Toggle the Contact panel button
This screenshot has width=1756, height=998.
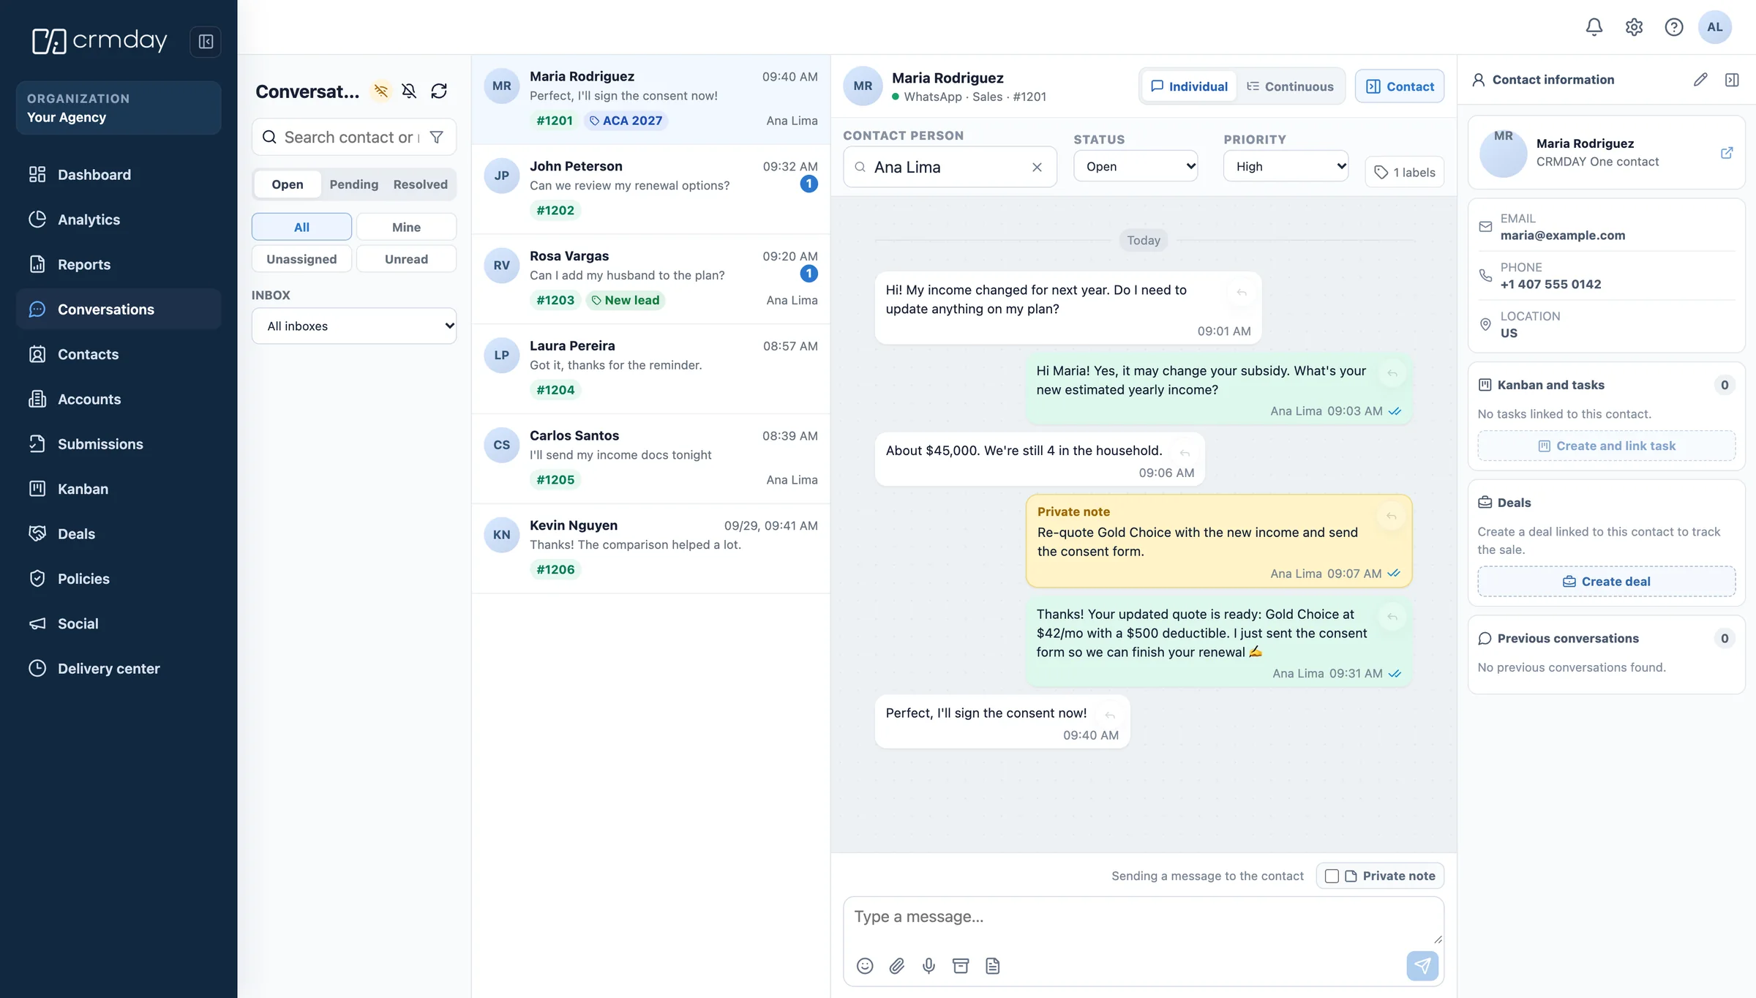(x=1399, y=86)
